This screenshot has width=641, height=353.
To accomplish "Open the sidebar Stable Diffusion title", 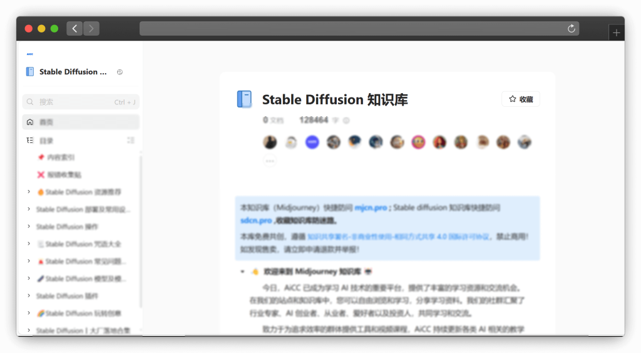I will coord(73,72).
